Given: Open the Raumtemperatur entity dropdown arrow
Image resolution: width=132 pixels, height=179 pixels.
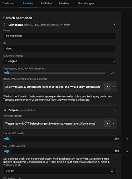Looking at the screenshot, I should click(113, 87).
